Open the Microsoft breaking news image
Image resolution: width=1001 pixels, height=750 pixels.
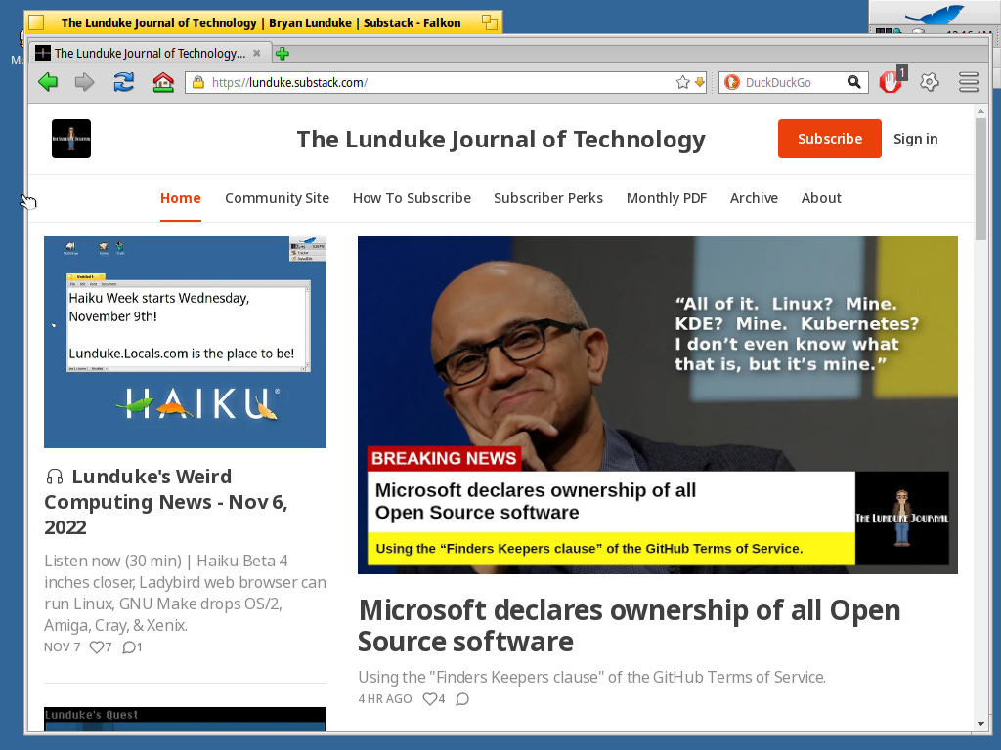coord(658,405)
